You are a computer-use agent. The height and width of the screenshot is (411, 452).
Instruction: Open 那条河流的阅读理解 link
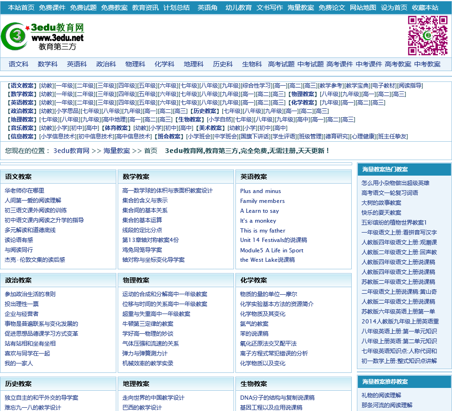click(x=387, y=405)
